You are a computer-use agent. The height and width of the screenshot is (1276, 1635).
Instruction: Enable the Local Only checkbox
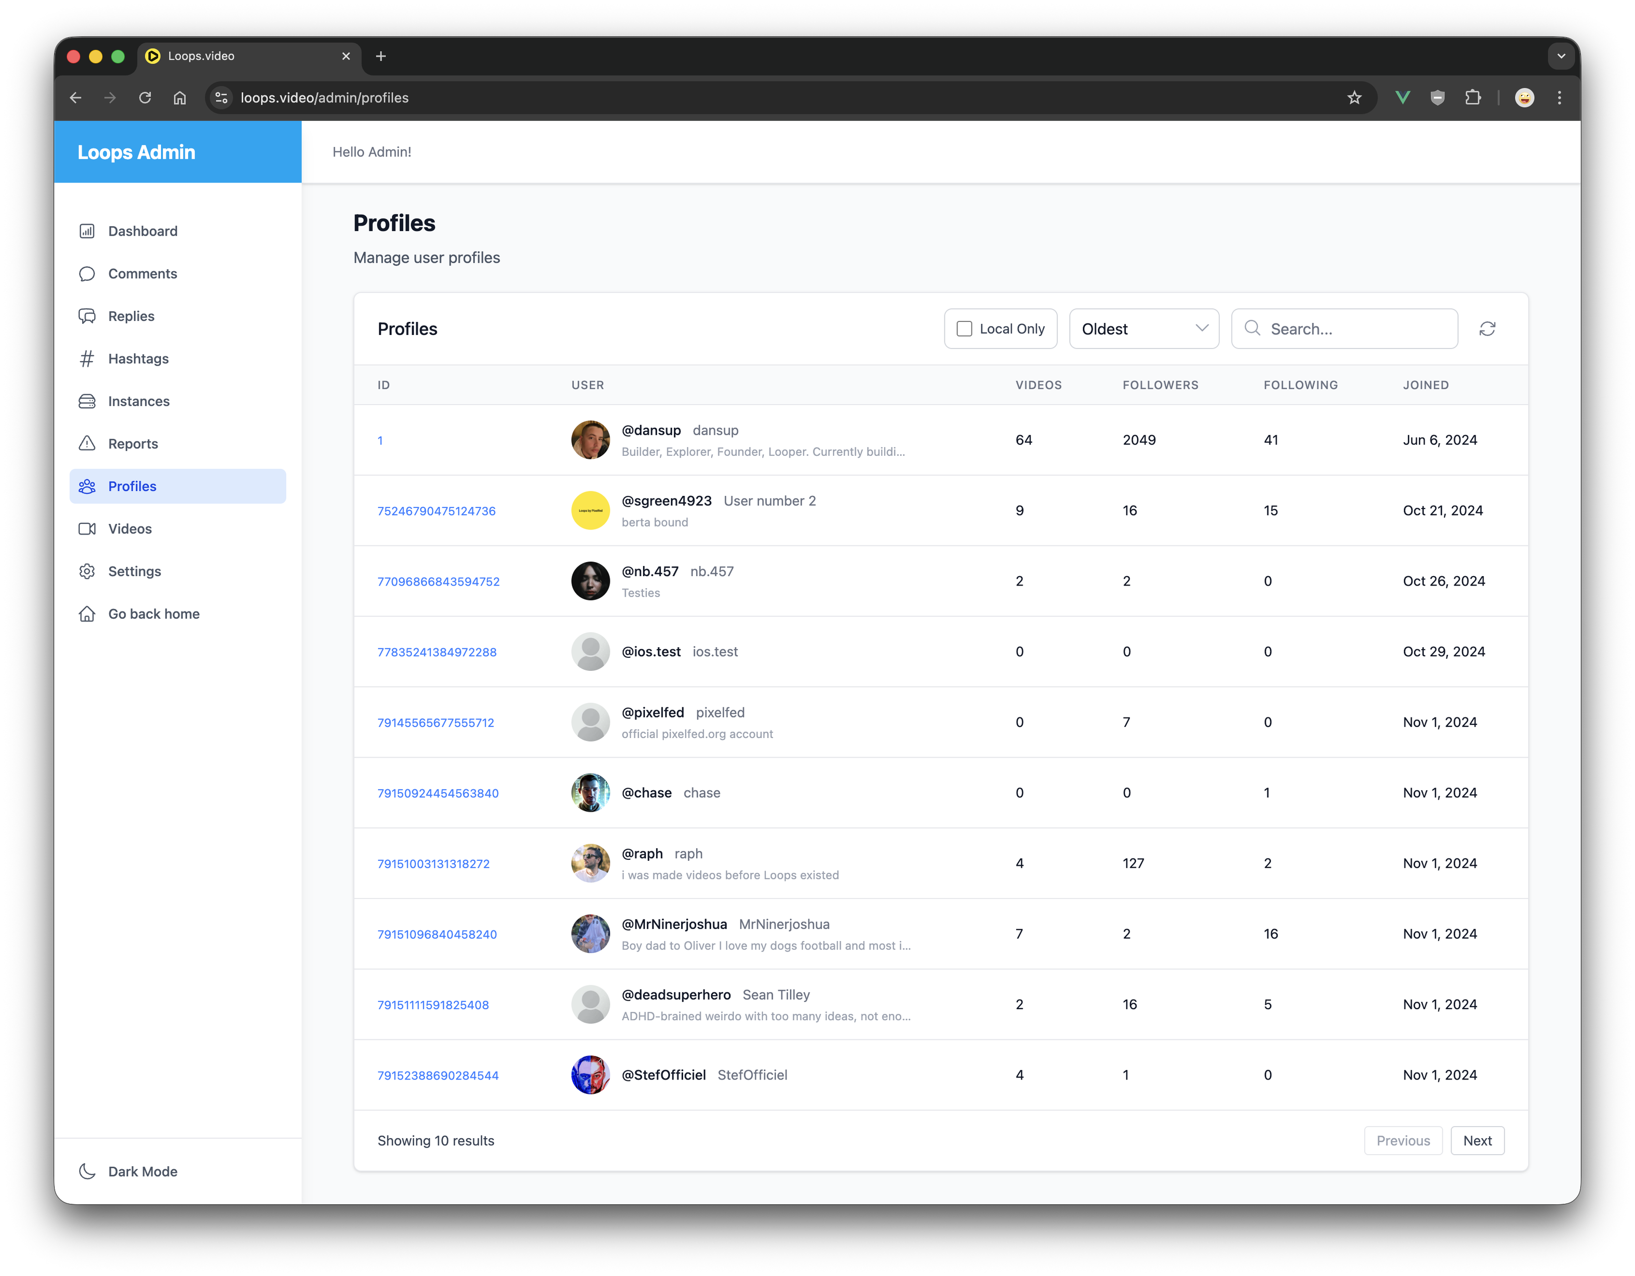(x=964, y=329)
